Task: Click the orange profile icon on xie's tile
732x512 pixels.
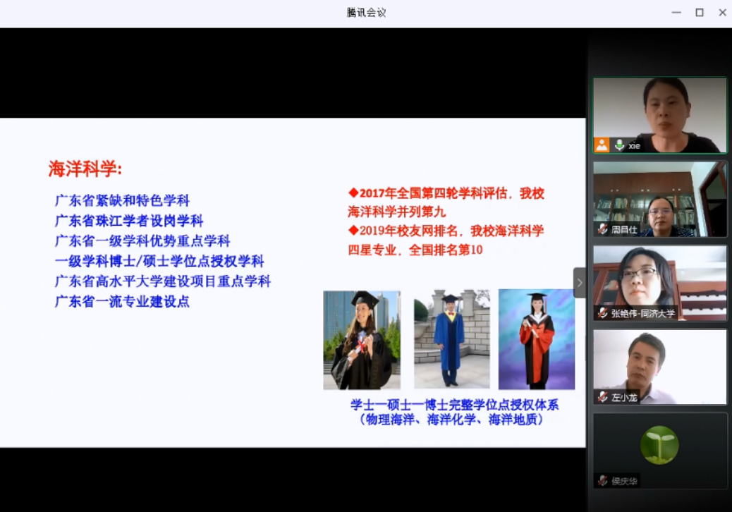Action: pyautogui.click(x=602, y=146)
